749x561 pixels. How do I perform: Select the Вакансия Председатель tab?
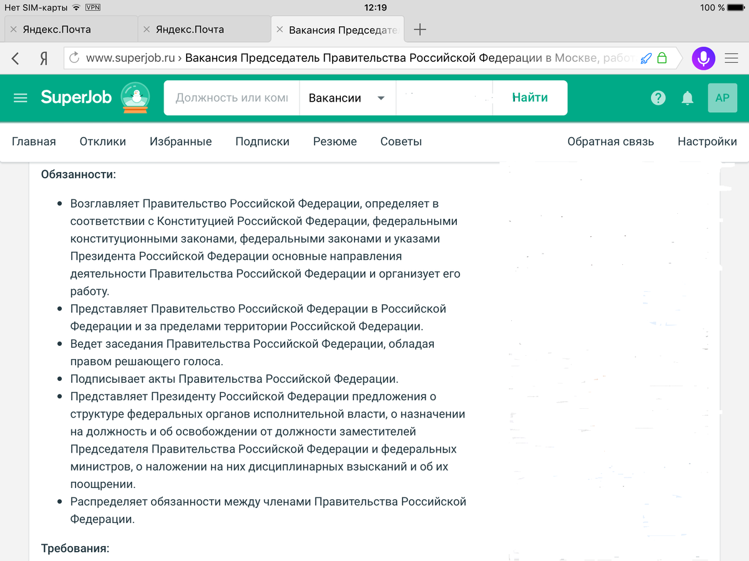(337, 29)
